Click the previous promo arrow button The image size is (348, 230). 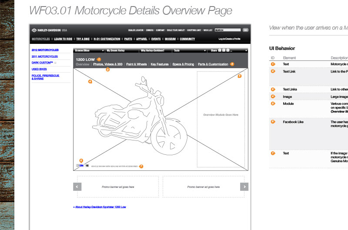coord(77,187)
